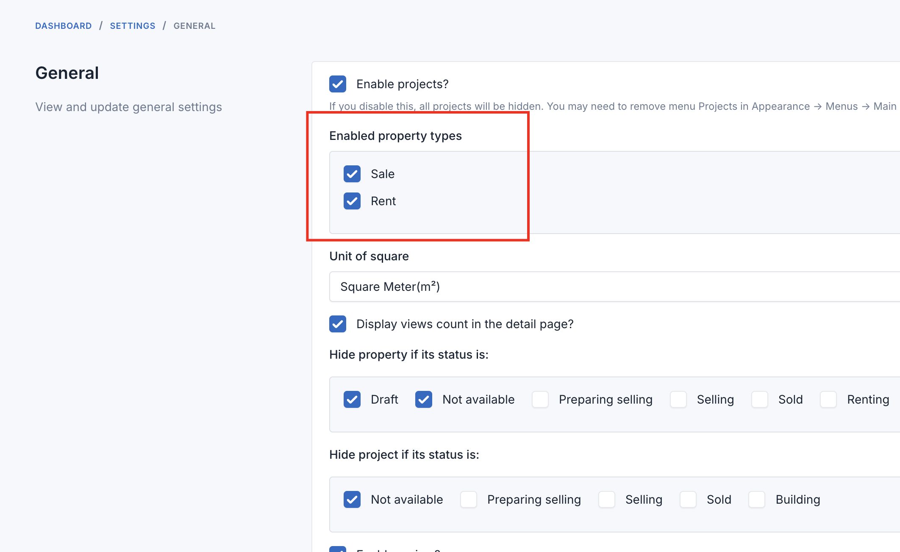Image resolution: width=900 pixels, height=552 pixels.
Task: Check Selling under hide property status
Action: click(x=678, y=399)
